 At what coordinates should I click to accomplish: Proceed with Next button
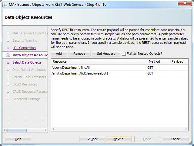click(x=119, y=139)
